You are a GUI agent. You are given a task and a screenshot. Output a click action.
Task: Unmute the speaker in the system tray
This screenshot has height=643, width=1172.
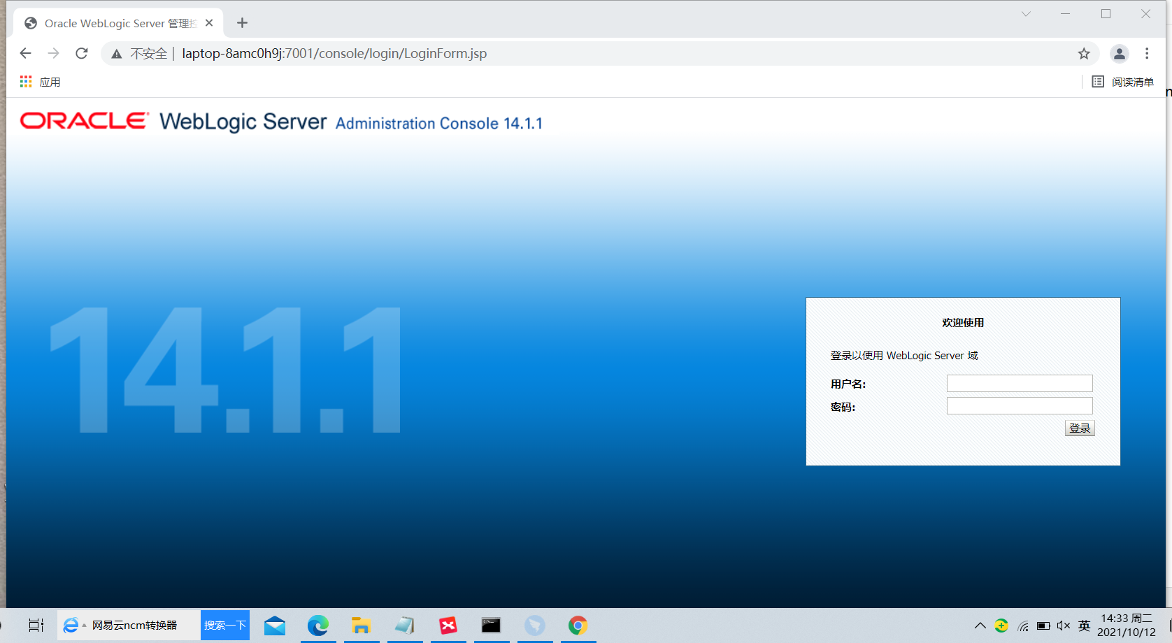click(x=1063, y=626)
